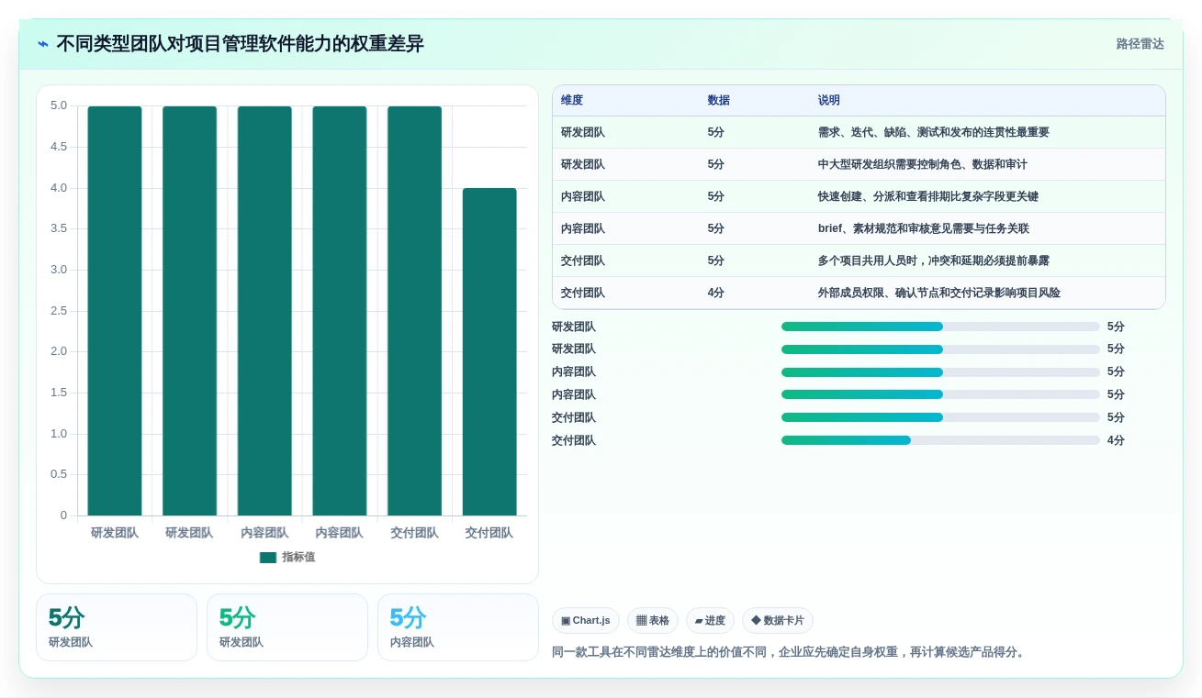Click the 进度 chip

coord(710,621)
